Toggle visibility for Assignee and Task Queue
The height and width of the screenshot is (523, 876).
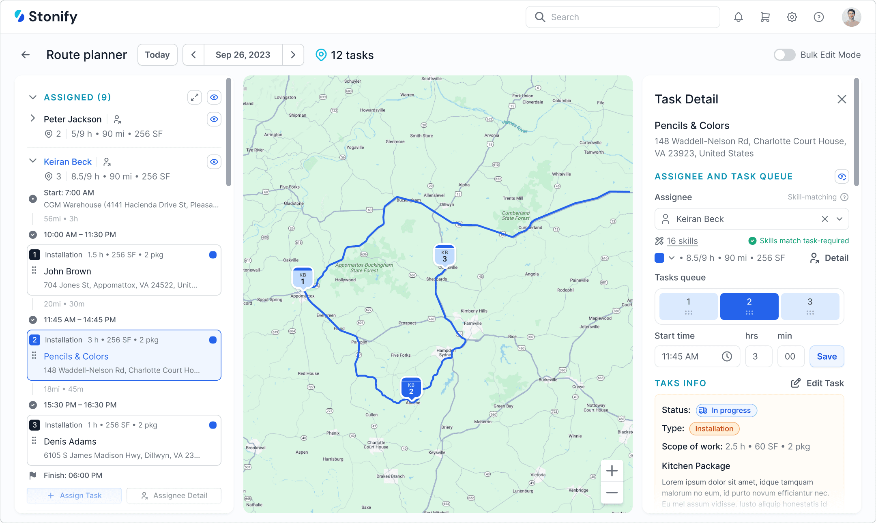[x=842, y=176]
